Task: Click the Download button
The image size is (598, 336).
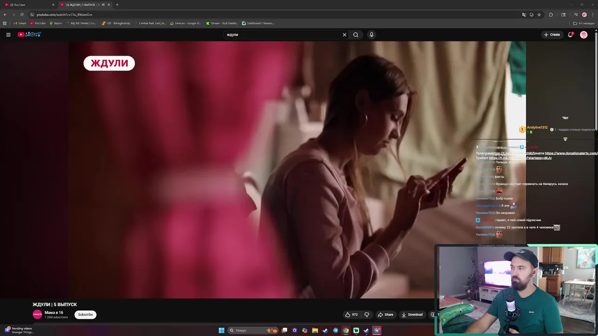Action: click(413, 315)
